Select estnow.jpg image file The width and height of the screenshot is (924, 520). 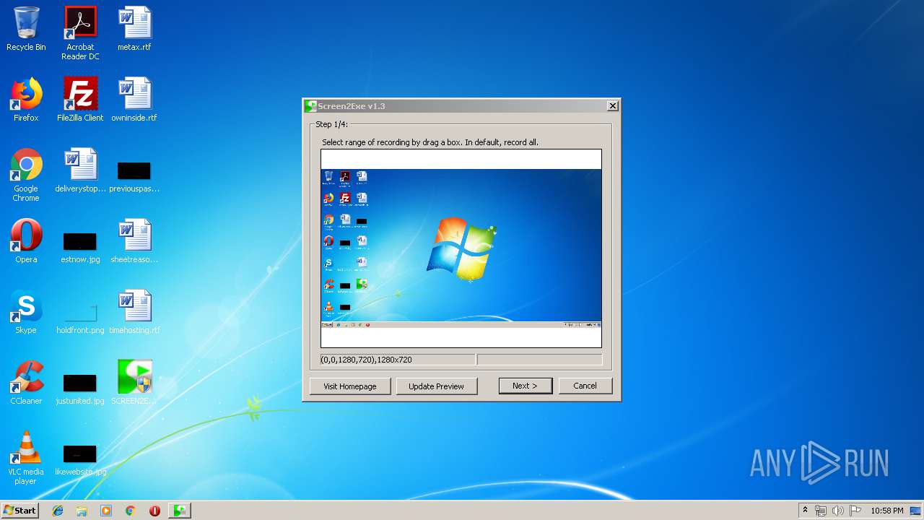tap(80, 247)
